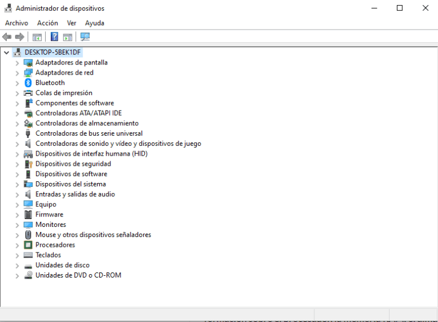The width and height of the screenshot is (438, 322).
Task: Click the Controladoras de almacenamiento icon
Action: [x=28, y=123]
